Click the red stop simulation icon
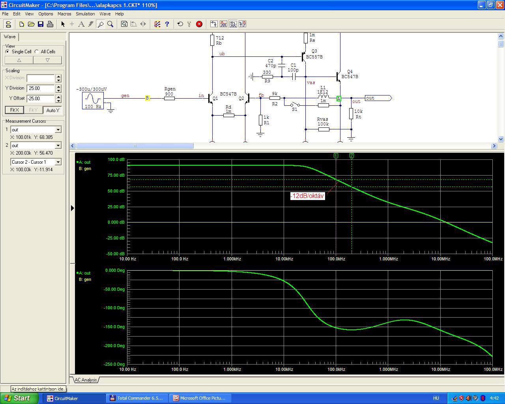 [x=199, y=24]
